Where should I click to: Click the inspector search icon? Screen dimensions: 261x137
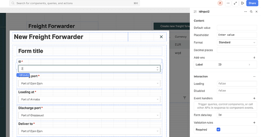pyautogui.click(x=251, y=12)
